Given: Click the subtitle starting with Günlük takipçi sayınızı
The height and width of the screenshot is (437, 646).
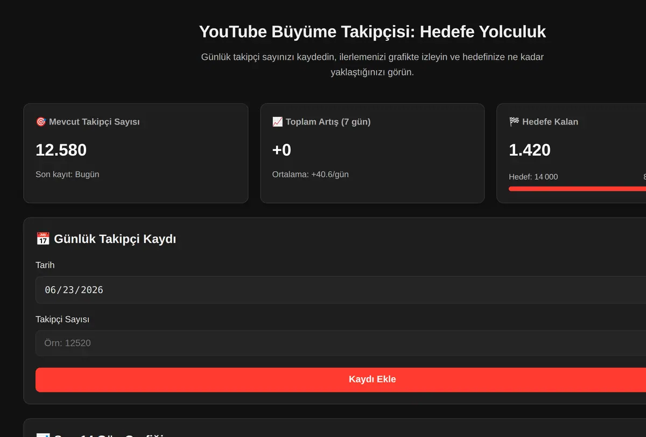Looking at the screenshot, I should [x=373, y=64].
